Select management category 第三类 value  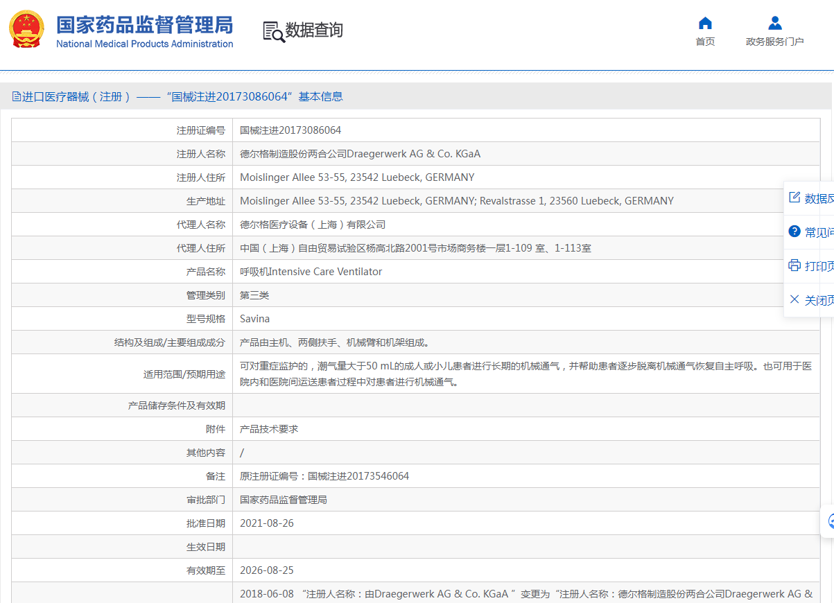(x=254, y=295)
